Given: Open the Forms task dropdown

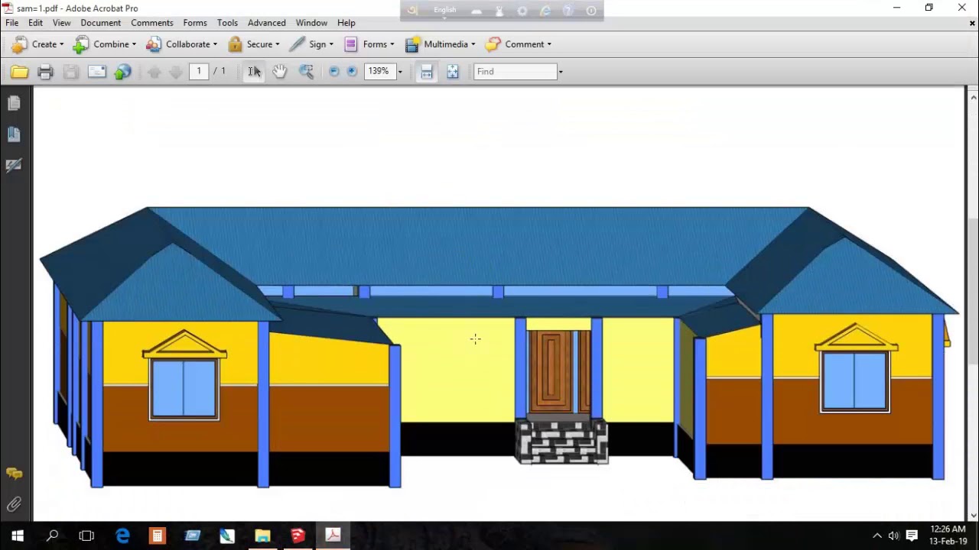Looking at the screenshot, I should tap(369, 44).
